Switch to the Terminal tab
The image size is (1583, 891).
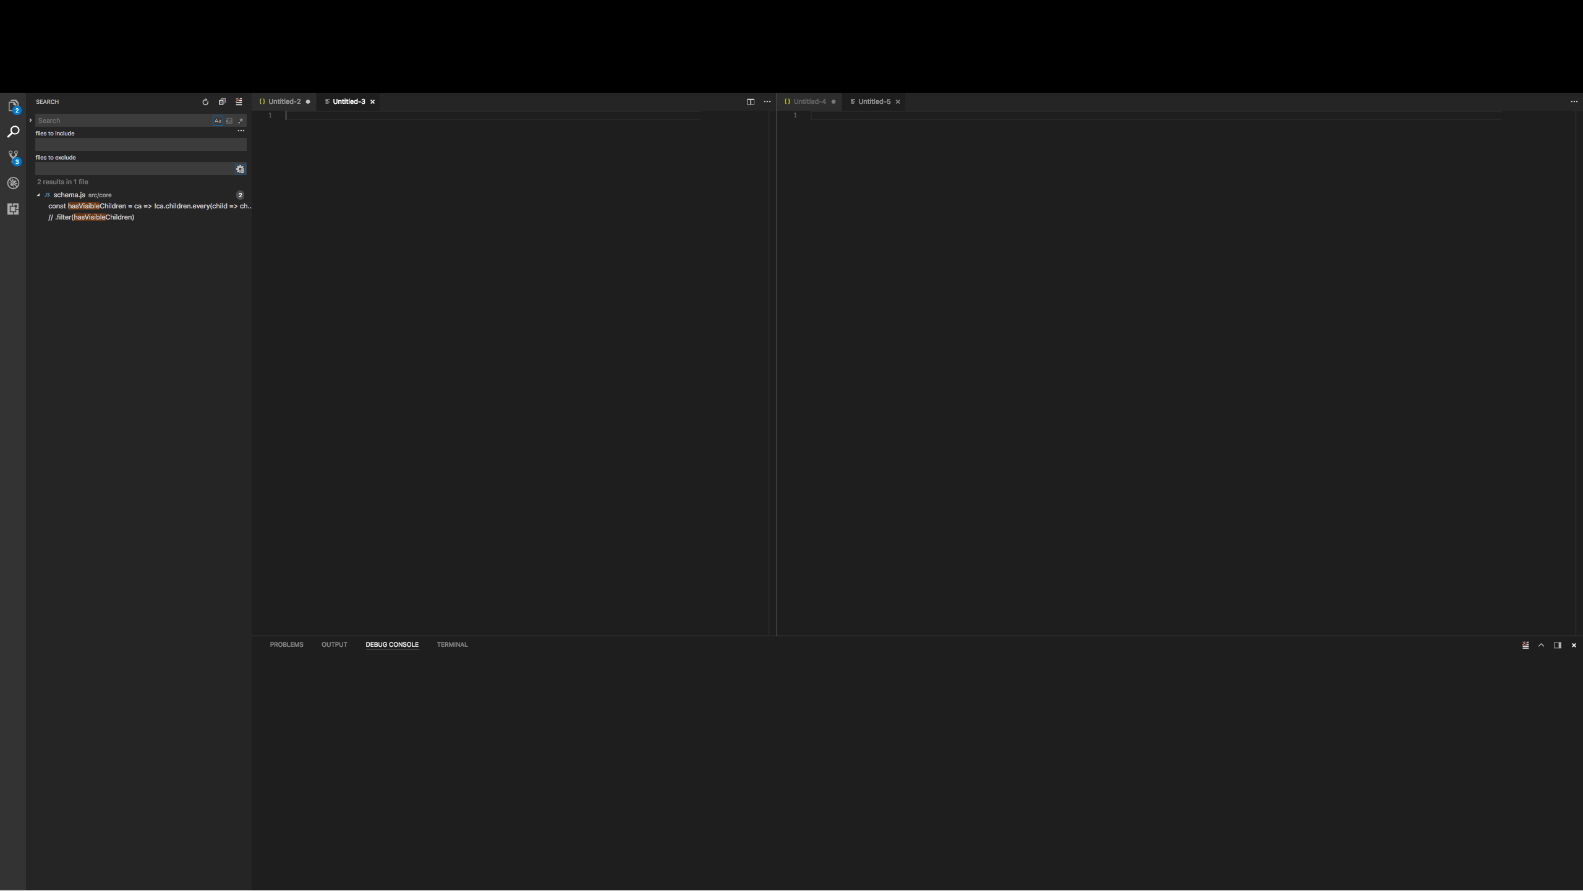[x=452, y=644]
